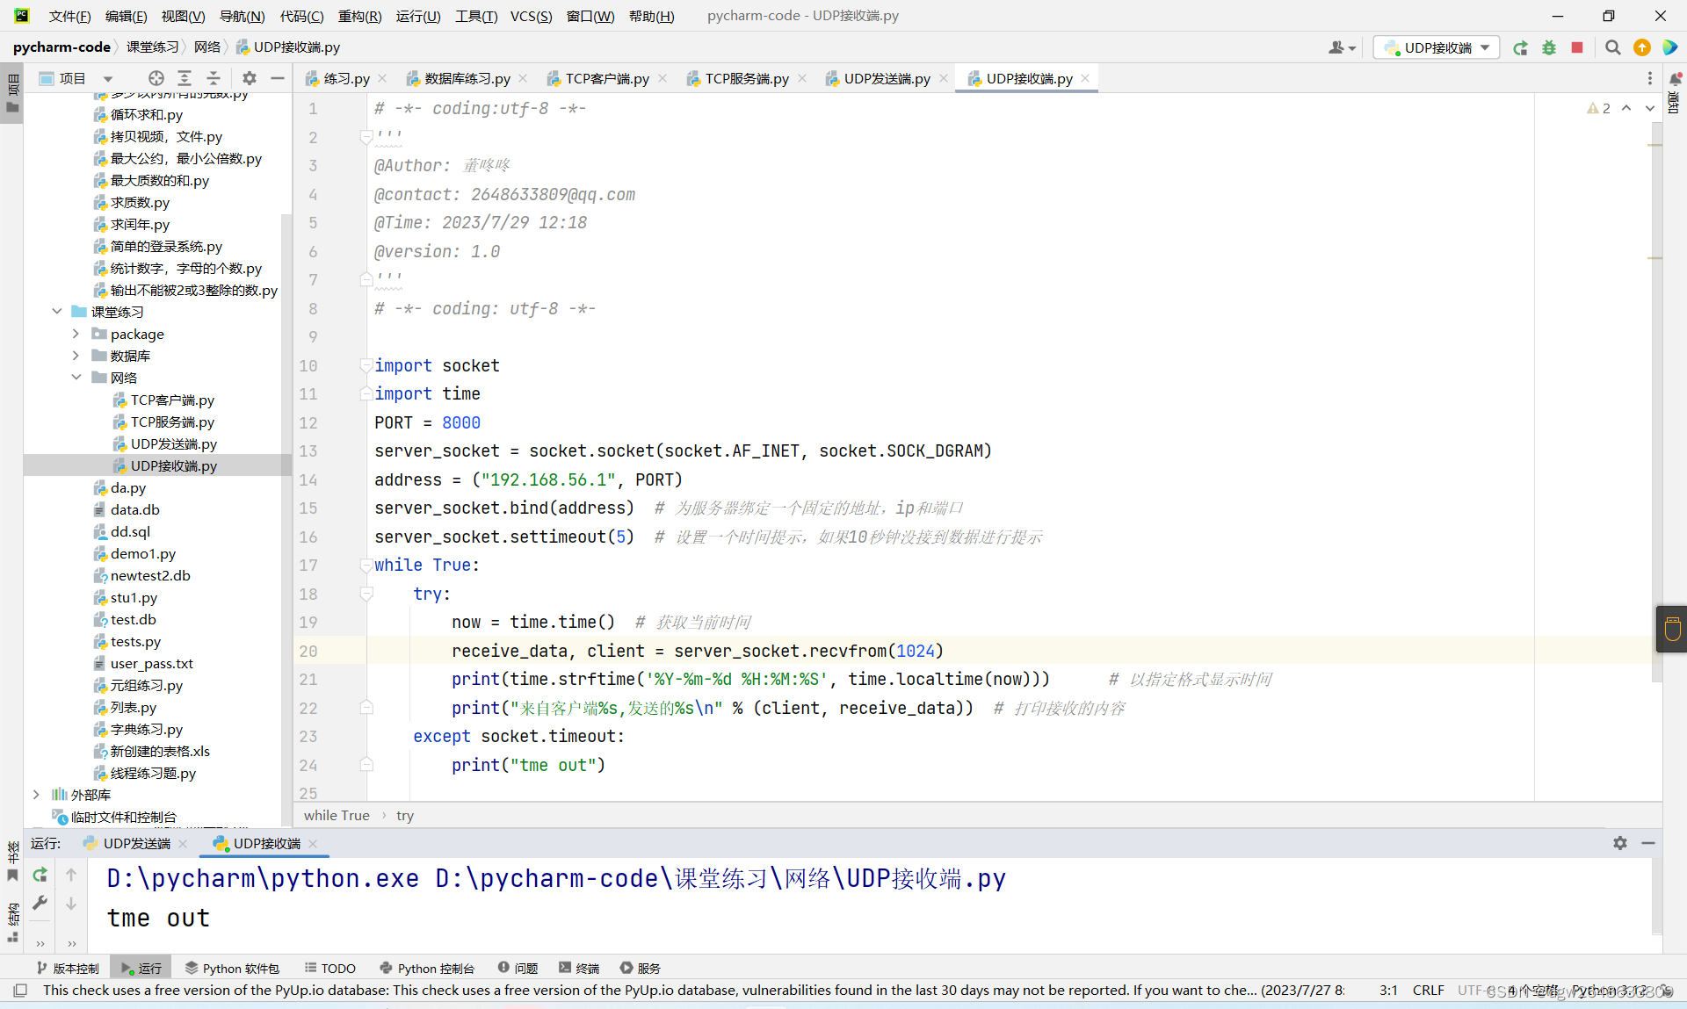Collapse the 网络 folder
The width and height of the screenshot is (1687, 1009).
click(x=77, y=377)
